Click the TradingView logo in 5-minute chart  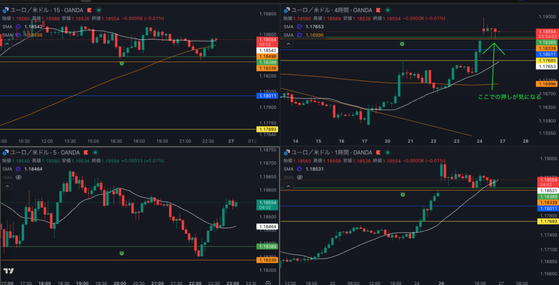pyautogui.click(x=8, y=271)
